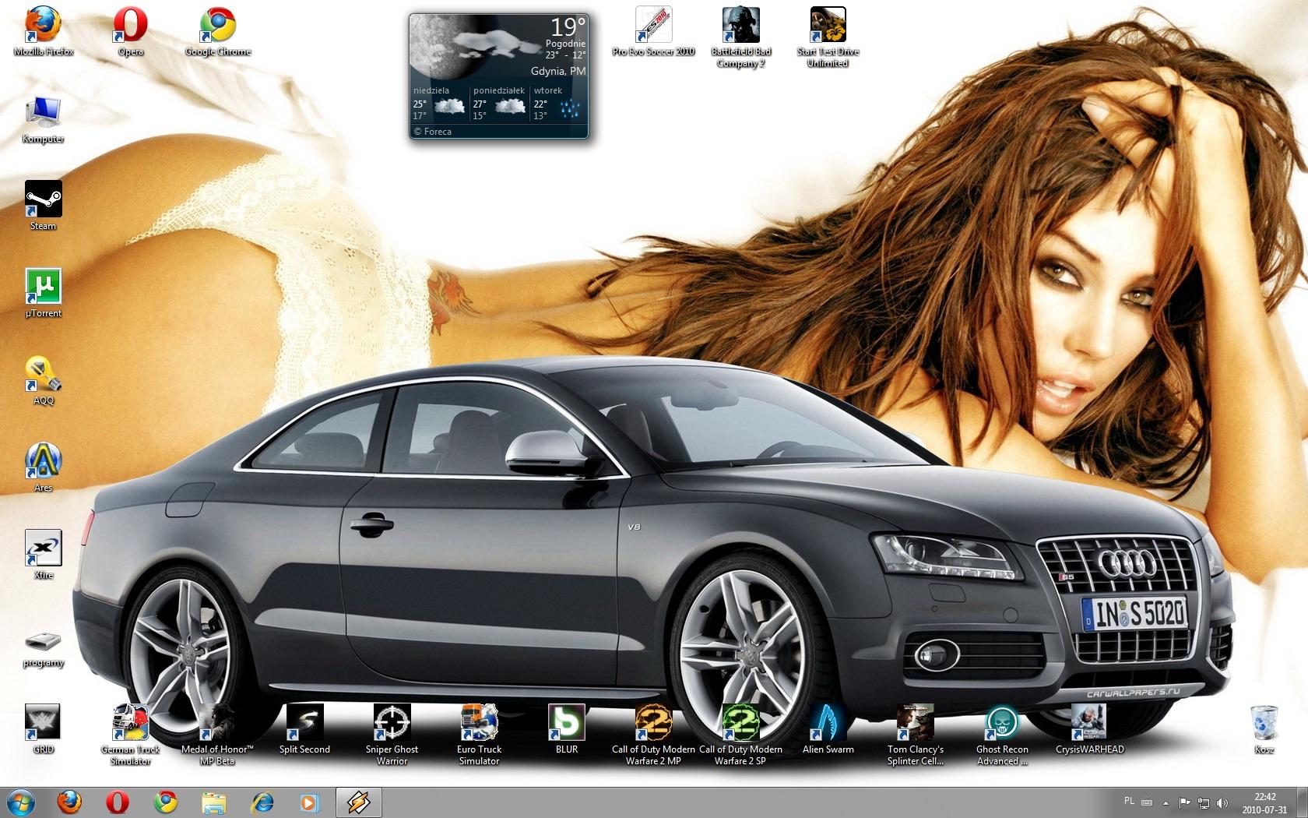Open the Action Center flag icon
The height and width of the screenshot is (818, 1308).
point(1184,802)
